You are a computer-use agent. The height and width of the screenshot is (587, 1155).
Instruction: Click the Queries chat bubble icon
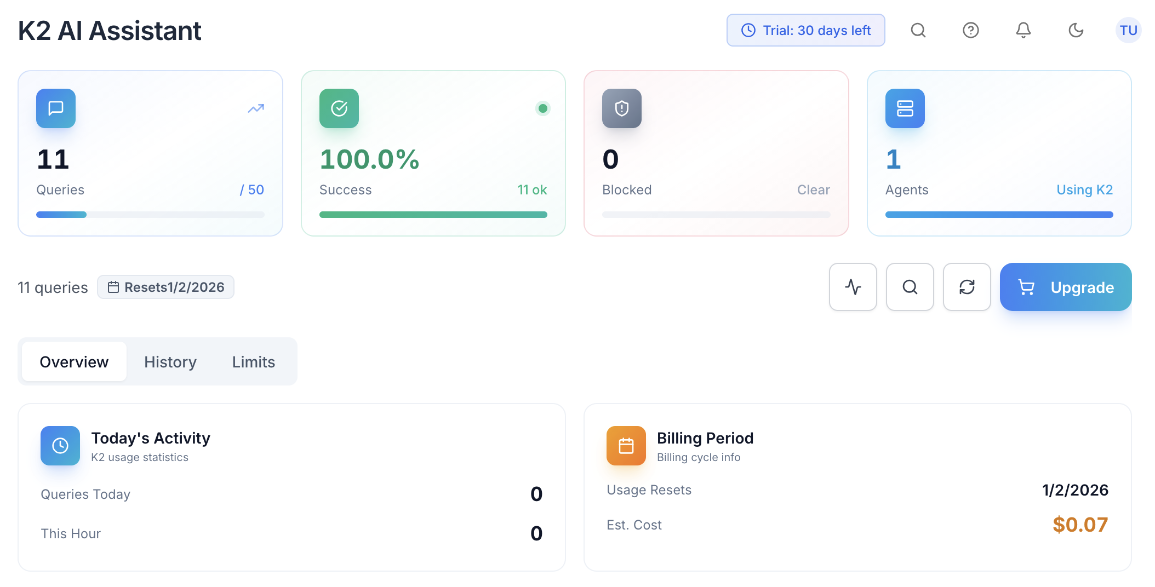click(x=55, y=108)
